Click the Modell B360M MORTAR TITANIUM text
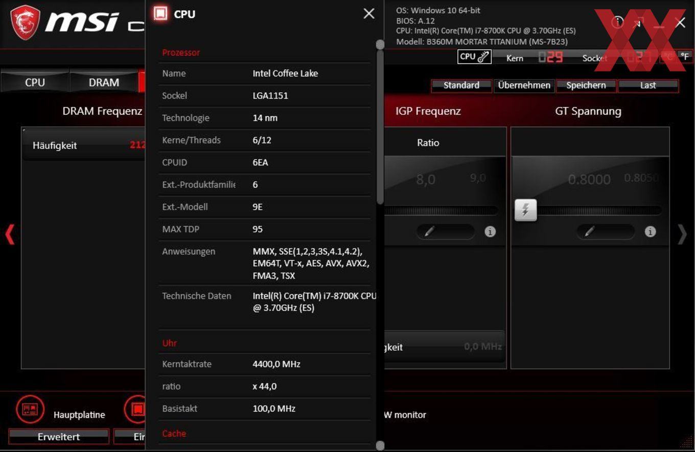This screenshot has width=695, height=452. (481, 42)
